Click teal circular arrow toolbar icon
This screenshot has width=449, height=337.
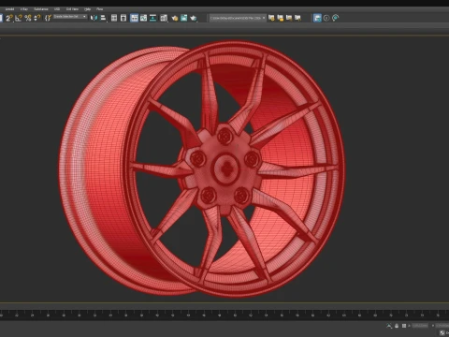(336, 18)
